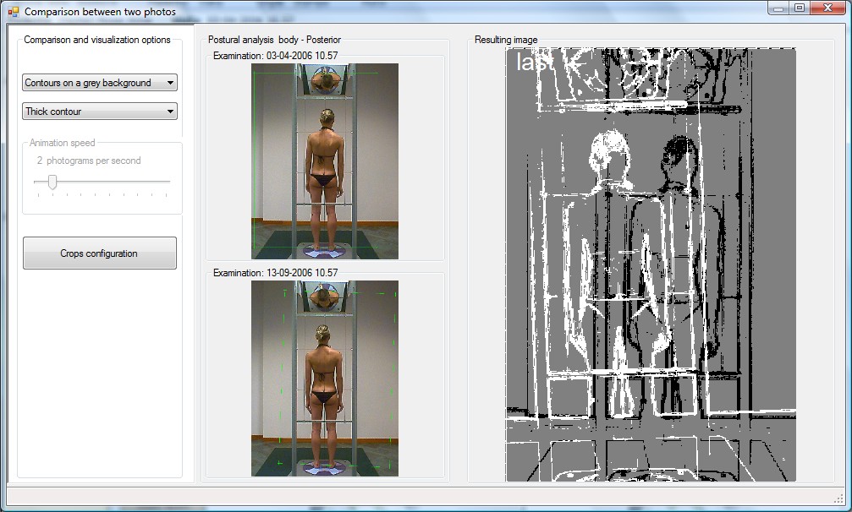Click 'Comparison and visualization options' label

(x=96, y=40)
